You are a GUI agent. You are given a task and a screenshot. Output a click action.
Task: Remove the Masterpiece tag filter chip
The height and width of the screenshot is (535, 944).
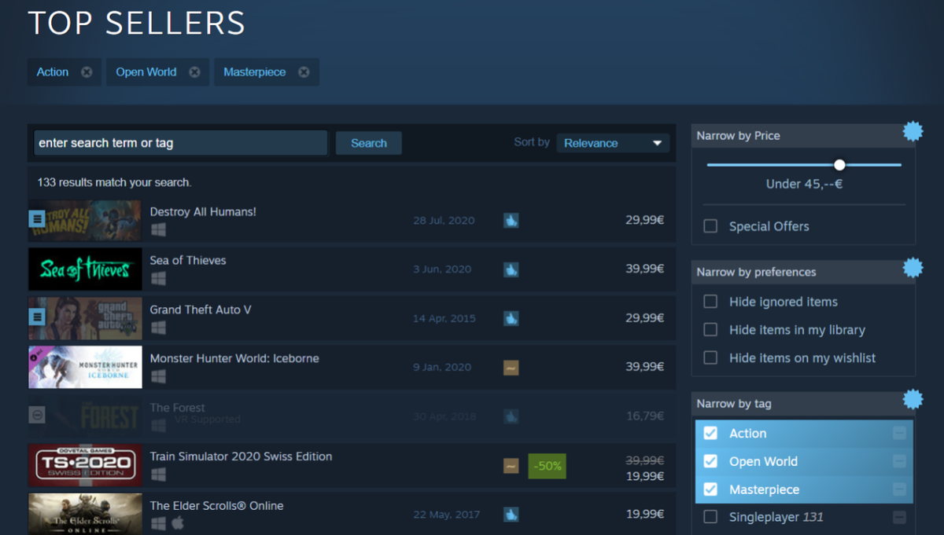click(x=304, y=72)
